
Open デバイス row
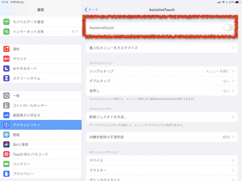[162, 160]
